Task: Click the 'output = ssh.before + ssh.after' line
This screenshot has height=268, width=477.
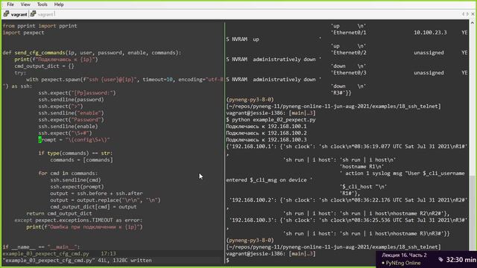Action: tap(96, 194)
